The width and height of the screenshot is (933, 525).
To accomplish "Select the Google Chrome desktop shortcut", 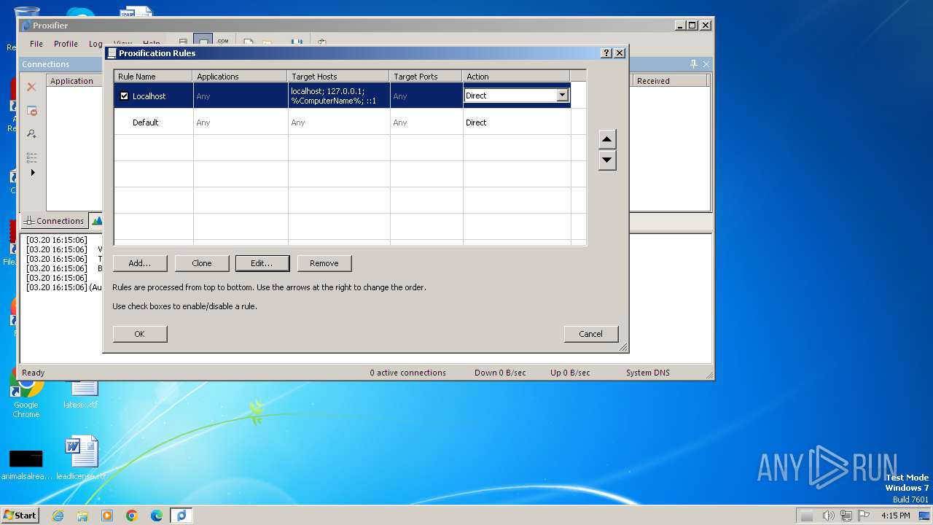I will pyautogui.click(x=26, y=394).
